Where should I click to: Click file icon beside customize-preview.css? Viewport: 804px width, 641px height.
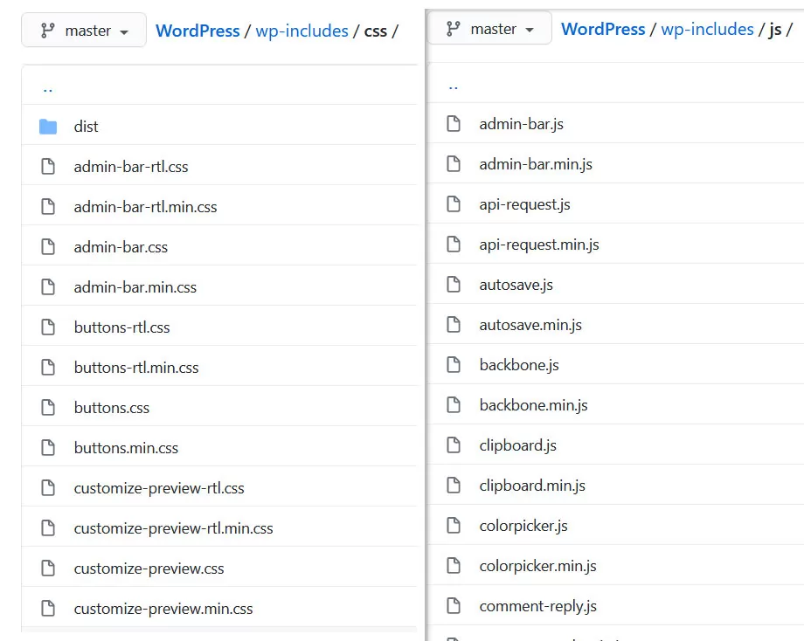pos(48,569)
